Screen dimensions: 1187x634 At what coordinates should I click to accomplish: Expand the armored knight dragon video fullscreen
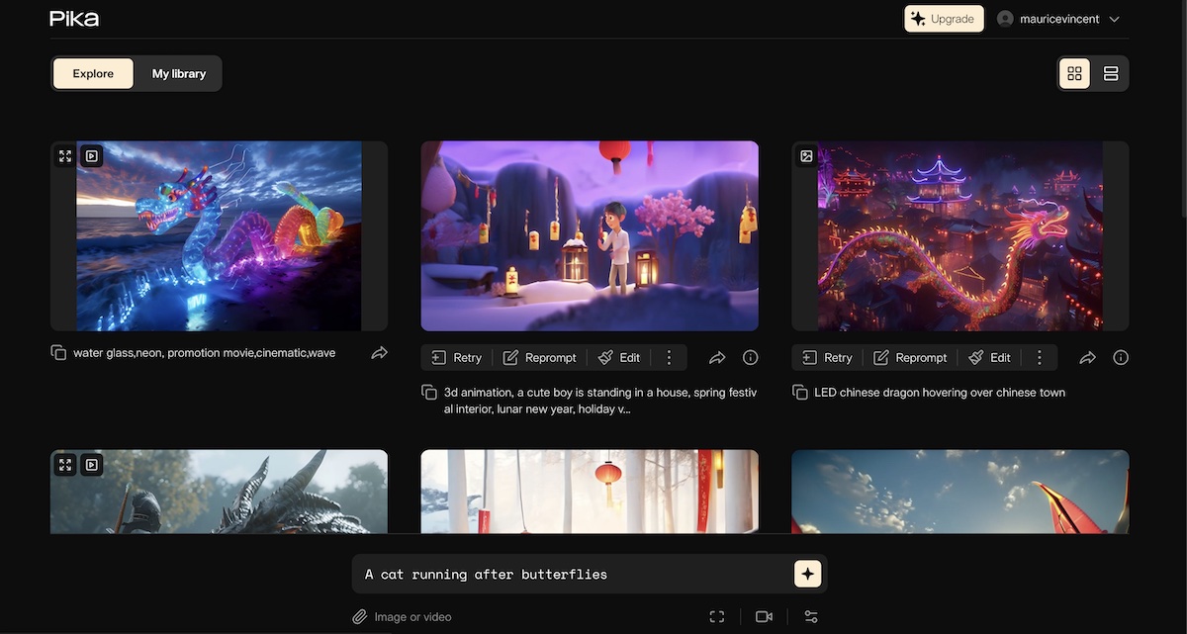65,464
